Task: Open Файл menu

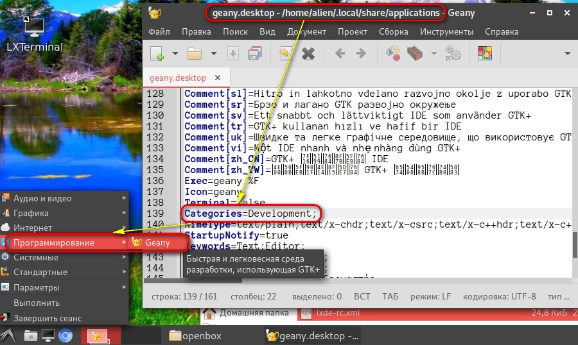Action: click(159, 31)
